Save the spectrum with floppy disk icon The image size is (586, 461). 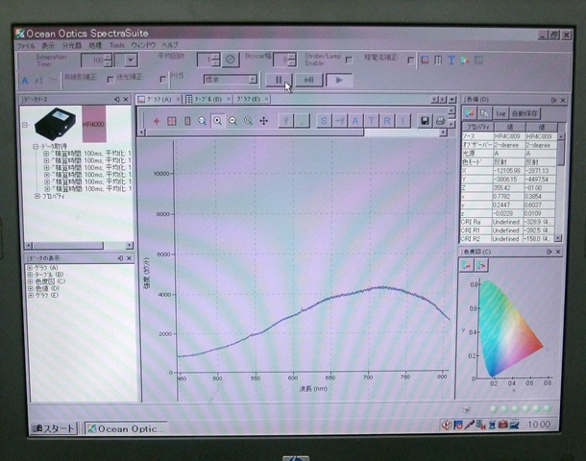point(425,121)
